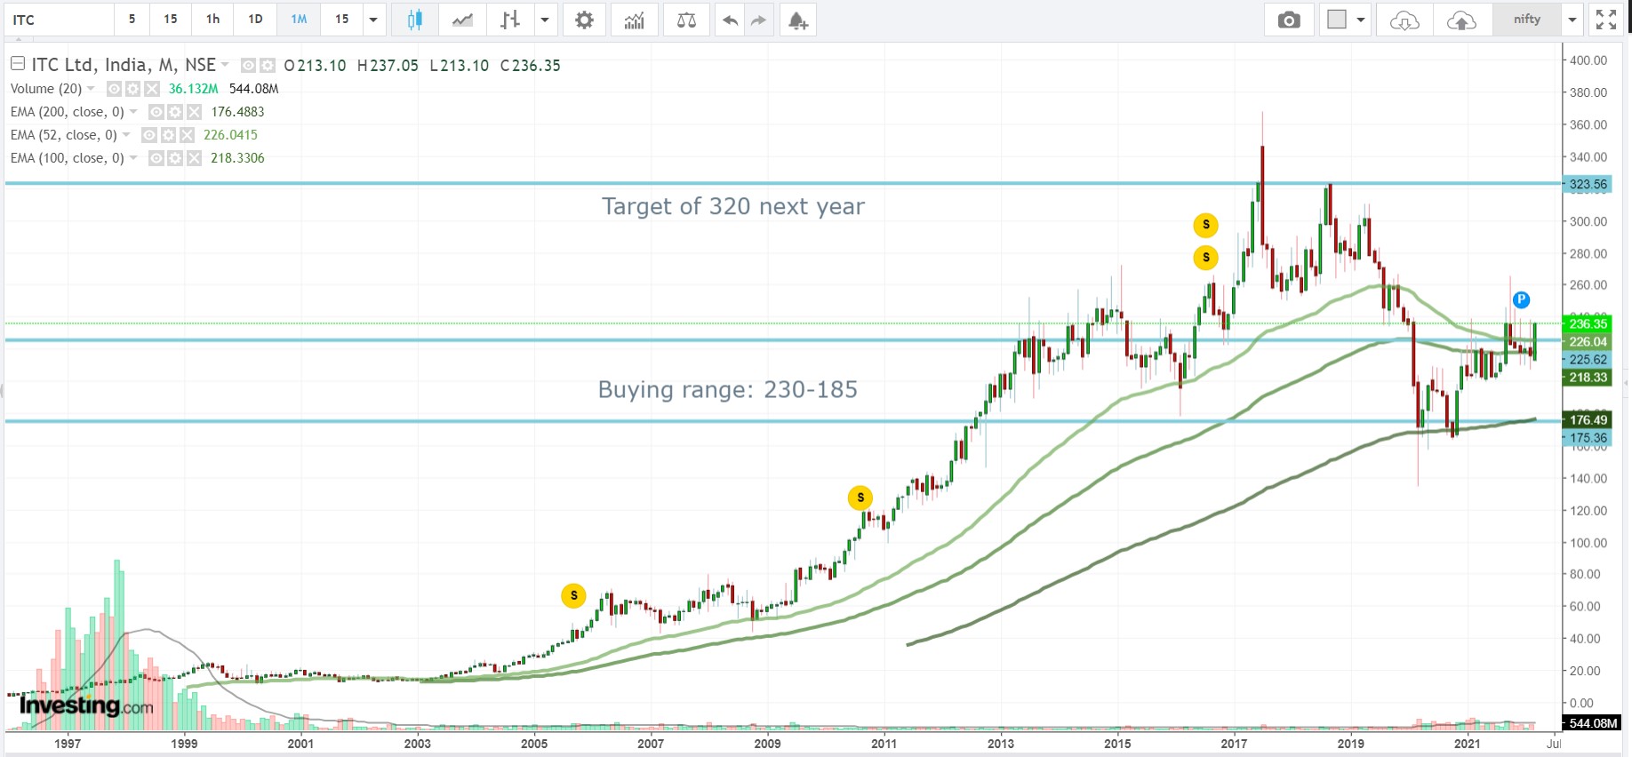Select the 1M interval
Screen dimensions: 1632x757
tap(299, 20)
